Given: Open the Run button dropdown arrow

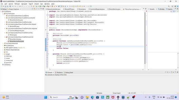Looking at the screenshot, I should pyautogui.click(x=42, y=6).
